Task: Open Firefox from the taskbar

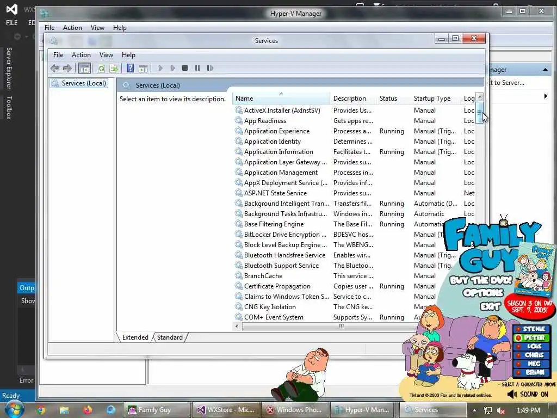Action: (88, 410)
